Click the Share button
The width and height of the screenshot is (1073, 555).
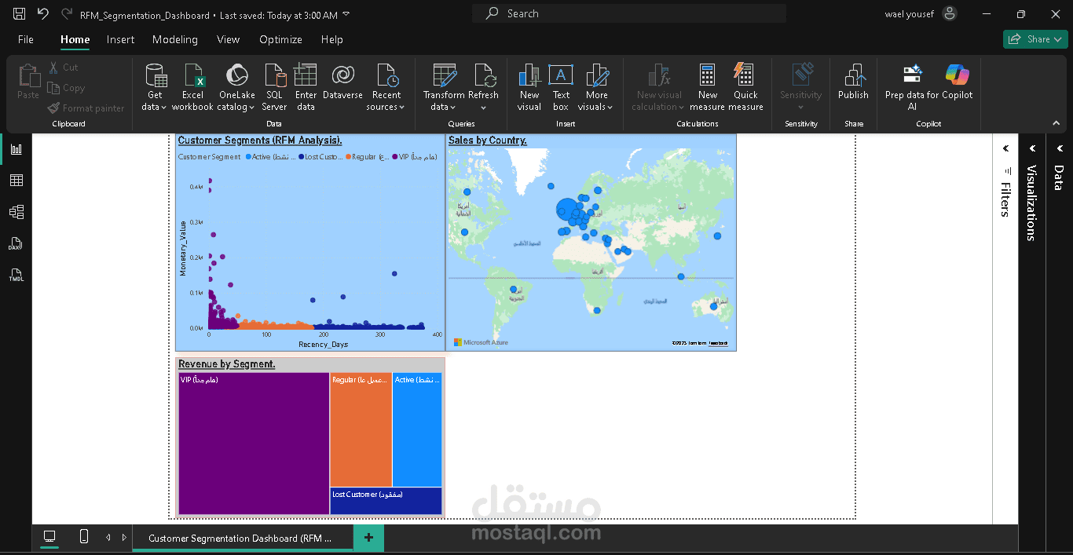1035,39
